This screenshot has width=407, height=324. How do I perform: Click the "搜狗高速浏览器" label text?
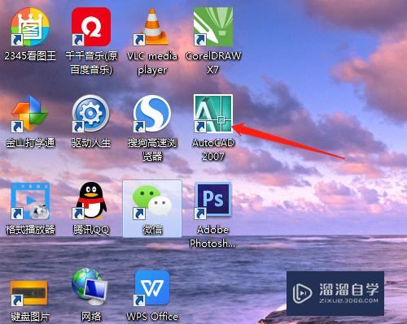152,149
